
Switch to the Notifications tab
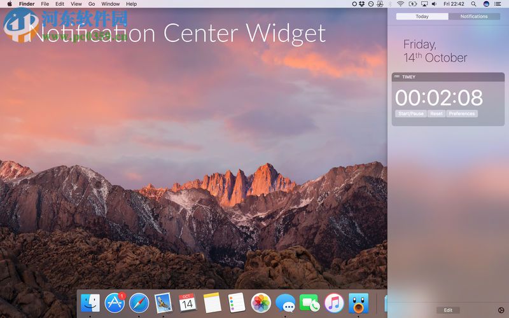click(x=474, y=17)
